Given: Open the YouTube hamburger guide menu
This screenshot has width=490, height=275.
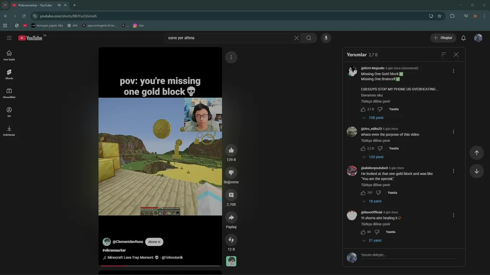Looking at the screenshot, I should [x=9, y=38].
